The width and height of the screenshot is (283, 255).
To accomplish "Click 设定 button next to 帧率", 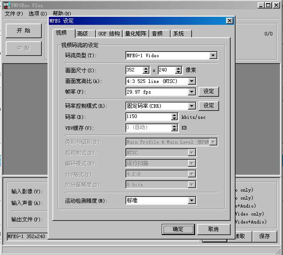I will pos(209,91).
